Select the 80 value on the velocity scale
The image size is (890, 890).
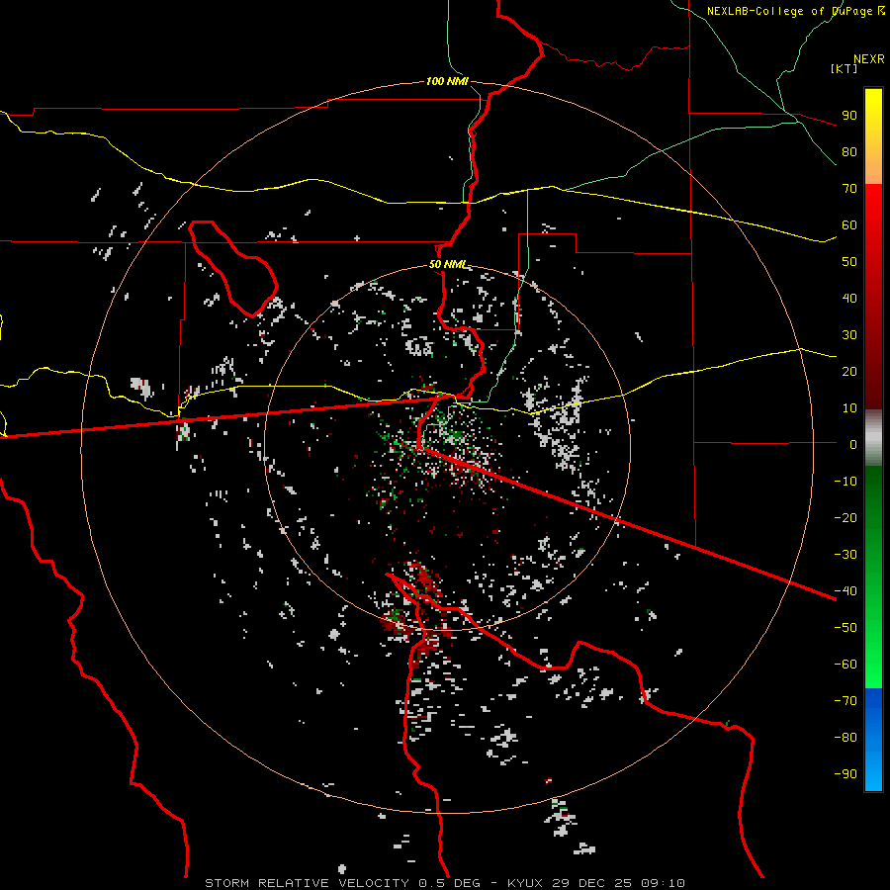coord(849,152)
